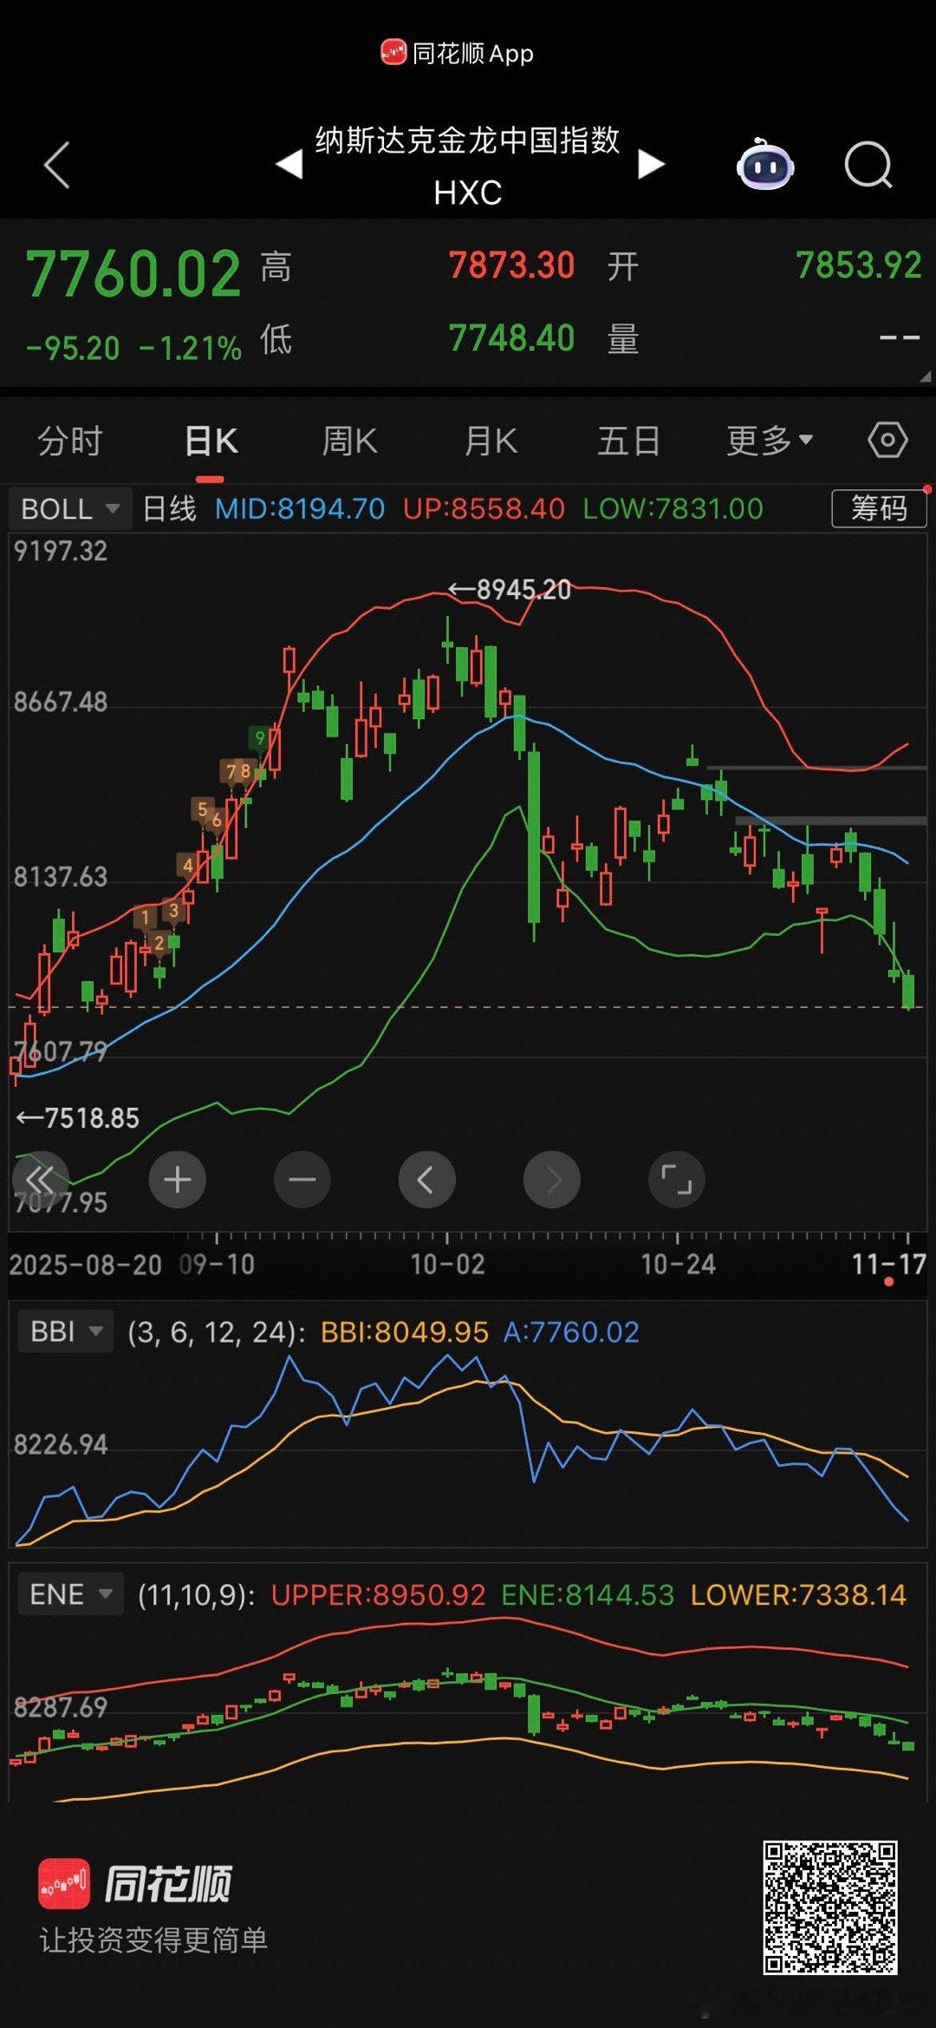Tap the 日线 label beside BOLL
The image size is (936, 2028).
point(170,508)
